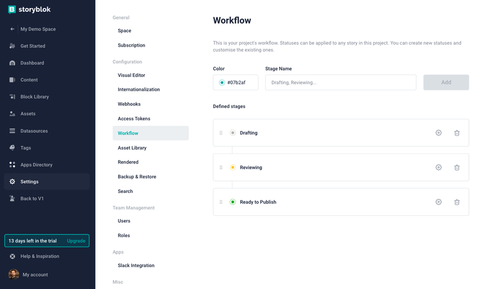Open Help & Inspiration label
The image size is (496, 289).
tap(40, 256)
